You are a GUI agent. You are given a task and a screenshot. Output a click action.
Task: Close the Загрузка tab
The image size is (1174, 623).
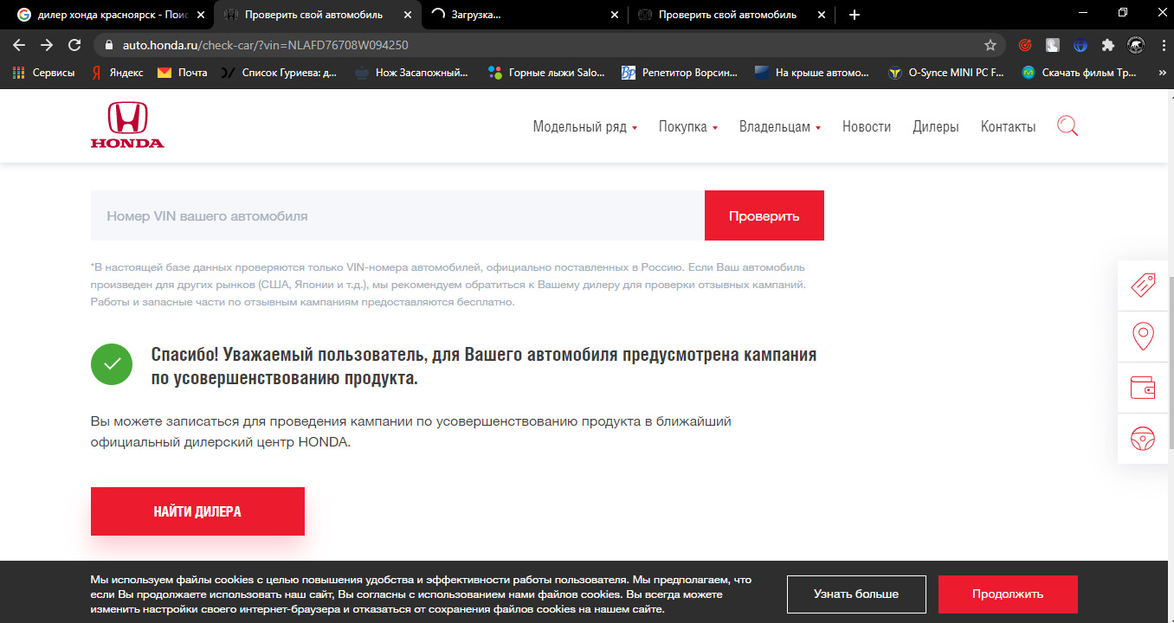click(x=614, y=15)
